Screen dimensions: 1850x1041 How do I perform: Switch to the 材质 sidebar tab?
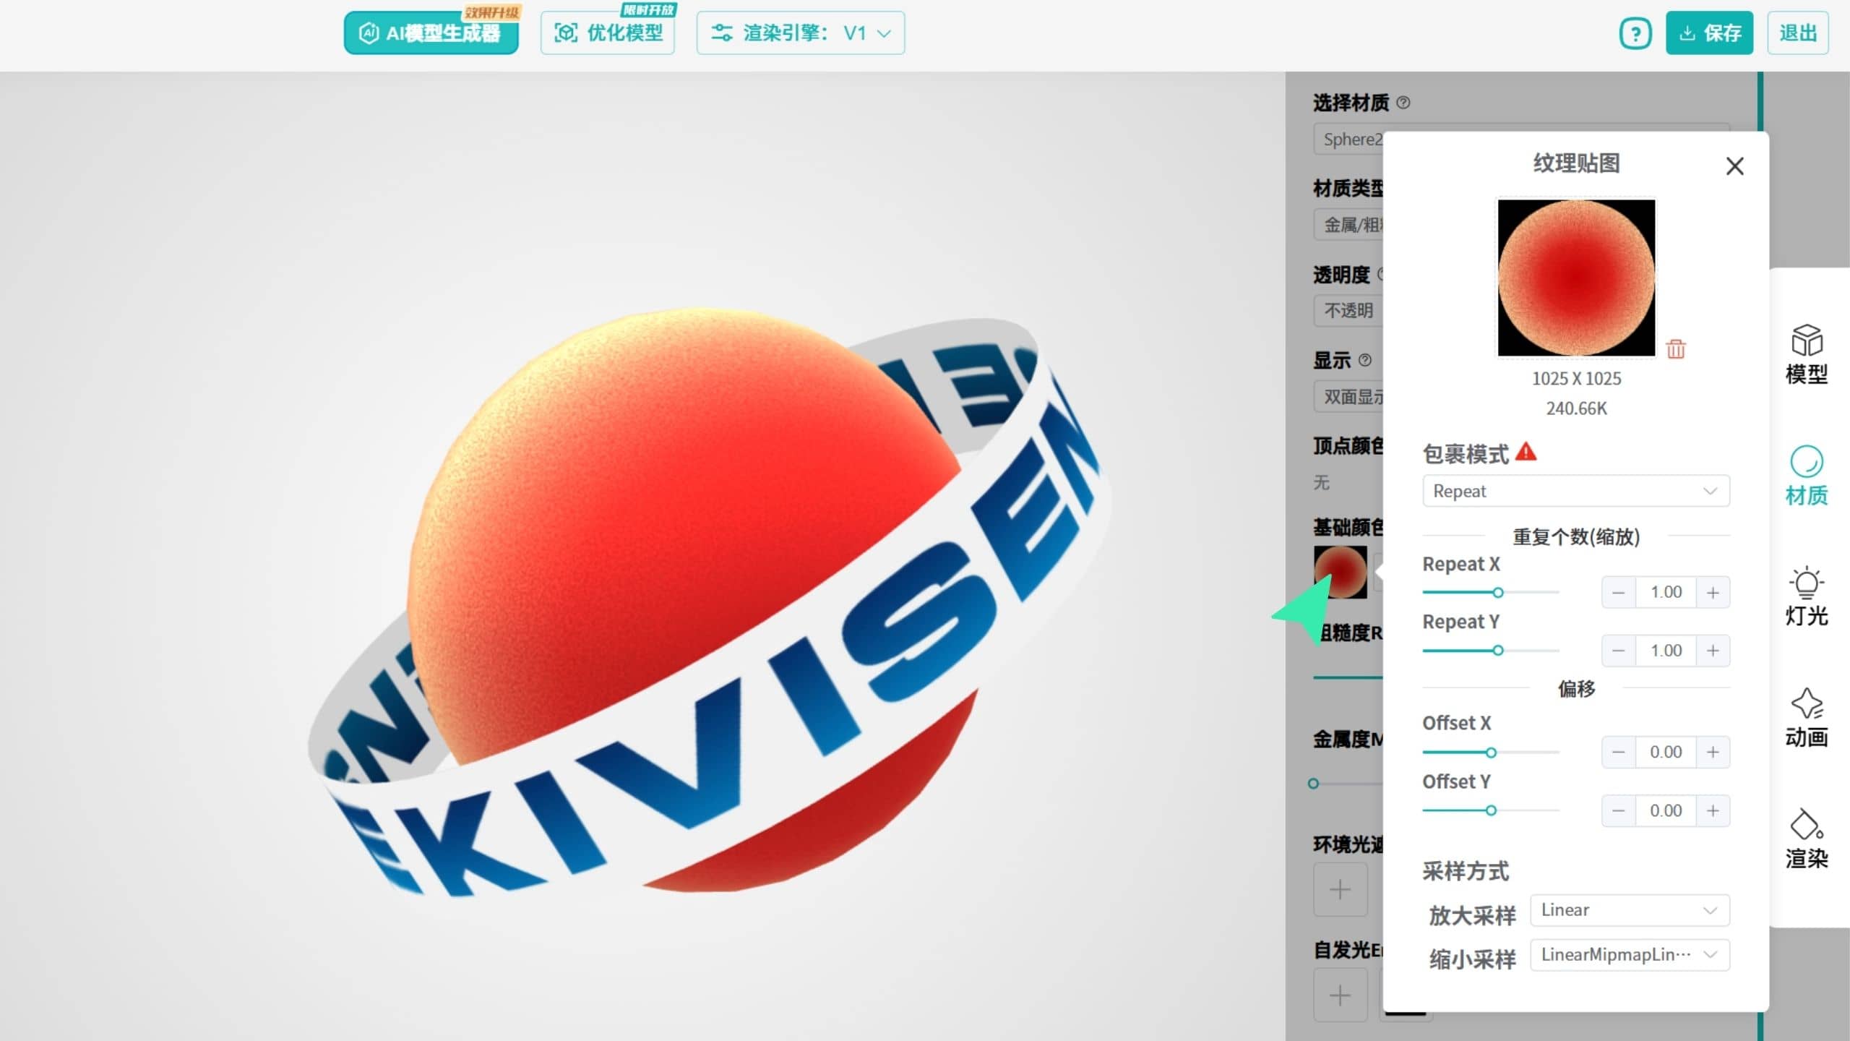(1806, 476)
